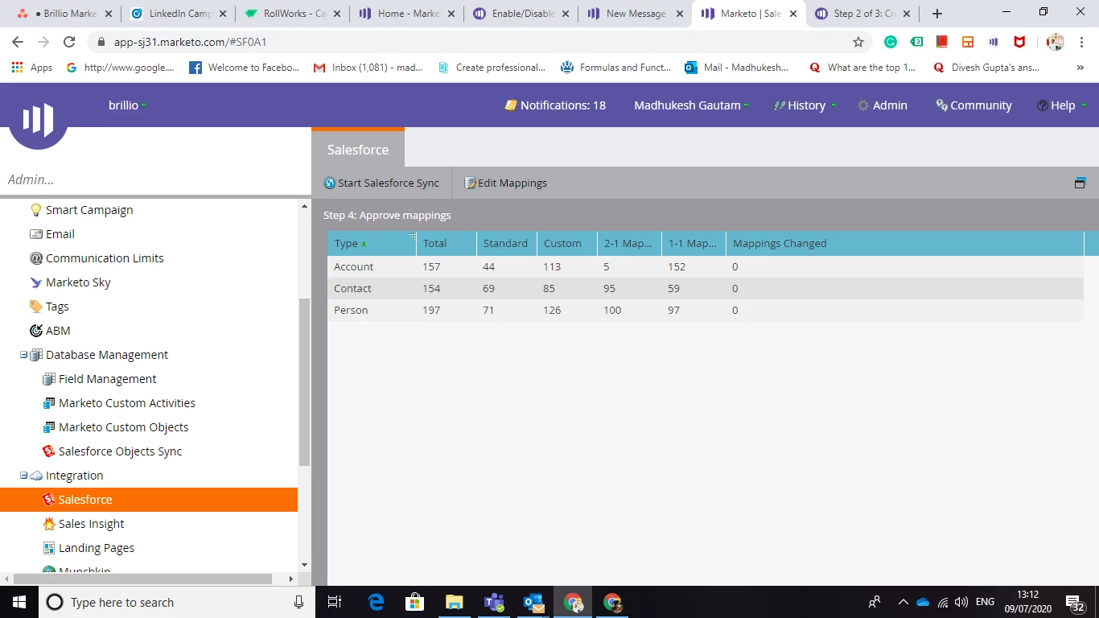
Task: Open the Community link
Action: (x=973, y=105)
